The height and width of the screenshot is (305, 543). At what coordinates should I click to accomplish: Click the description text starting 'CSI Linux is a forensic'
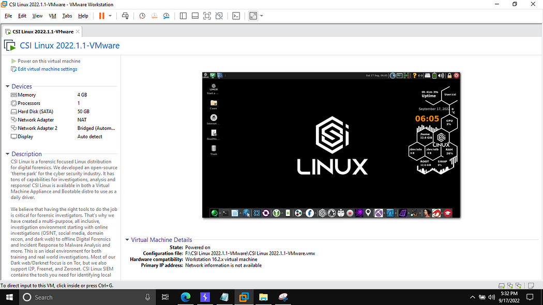coord(64,179)
